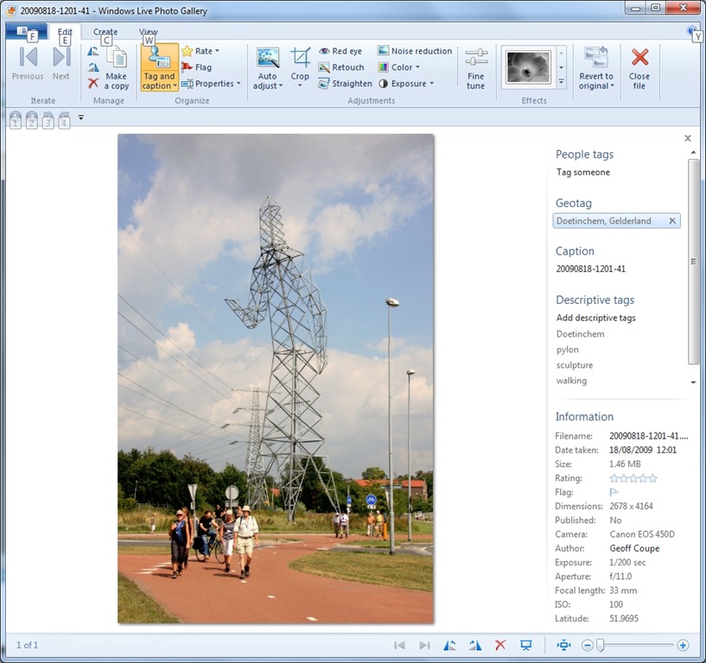Delete the photo using the bottom red X
The width and height of the screenshot is (706, 663).
point(499,645)
